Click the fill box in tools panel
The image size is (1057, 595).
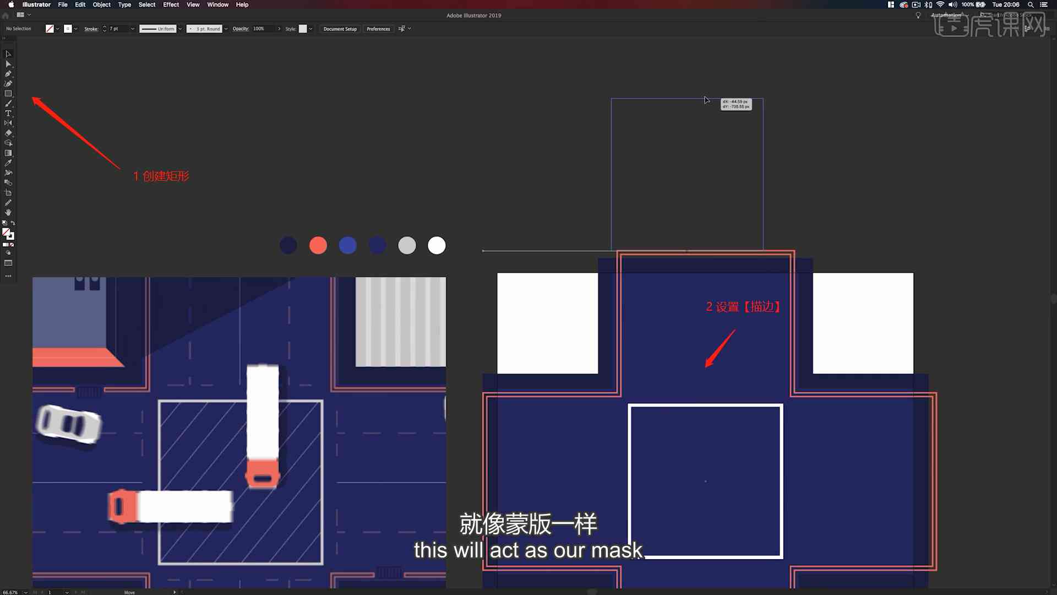[6, 232]
